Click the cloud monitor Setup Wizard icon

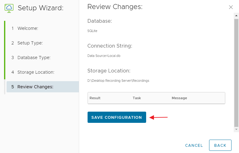point(9,8)
